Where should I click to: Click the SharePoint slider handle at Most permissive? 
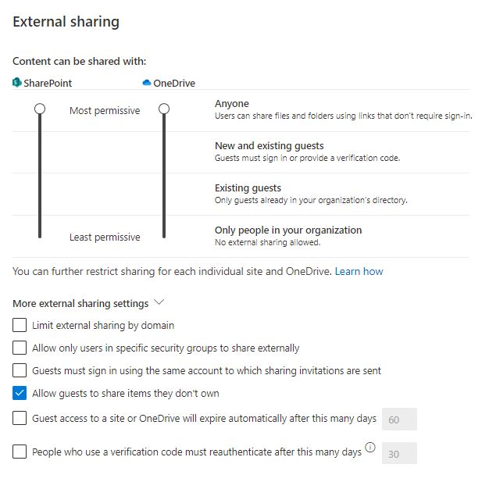click(x=39, y=109)
